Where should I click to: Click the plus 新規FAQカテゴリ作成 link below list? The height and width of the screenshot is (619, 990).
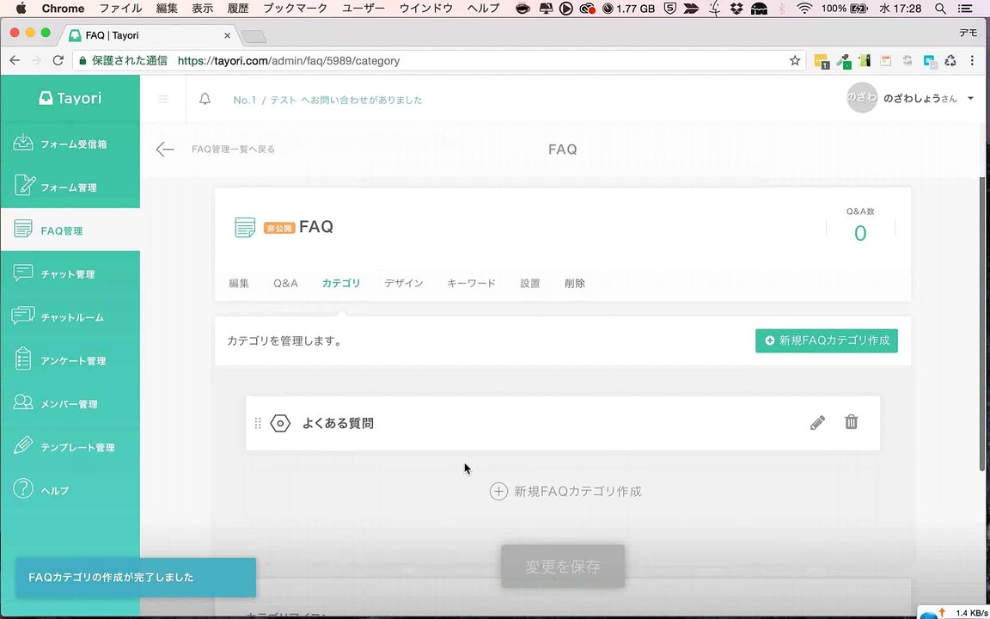pyautogui.click(x=565, y=492)
